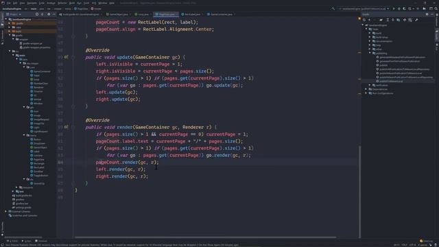Screen dimensions: 439x247
Task: Collapse the Tasks node in Gradle tree
Action: point(366,29)
